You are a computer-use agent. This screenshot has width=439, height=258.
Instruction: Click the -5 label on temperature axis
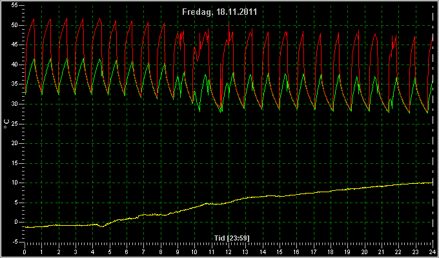(14, 242)
